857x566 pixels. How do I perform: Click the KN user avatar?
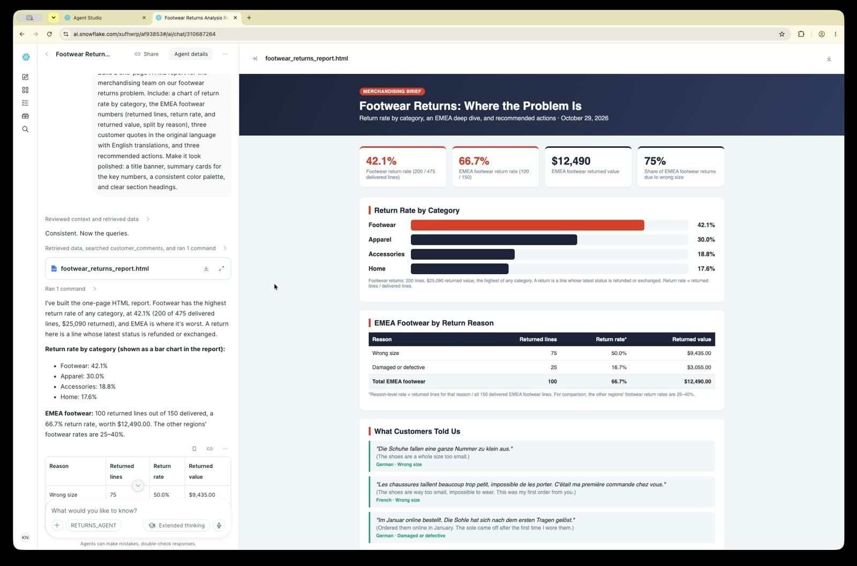(x=25, y=537)
